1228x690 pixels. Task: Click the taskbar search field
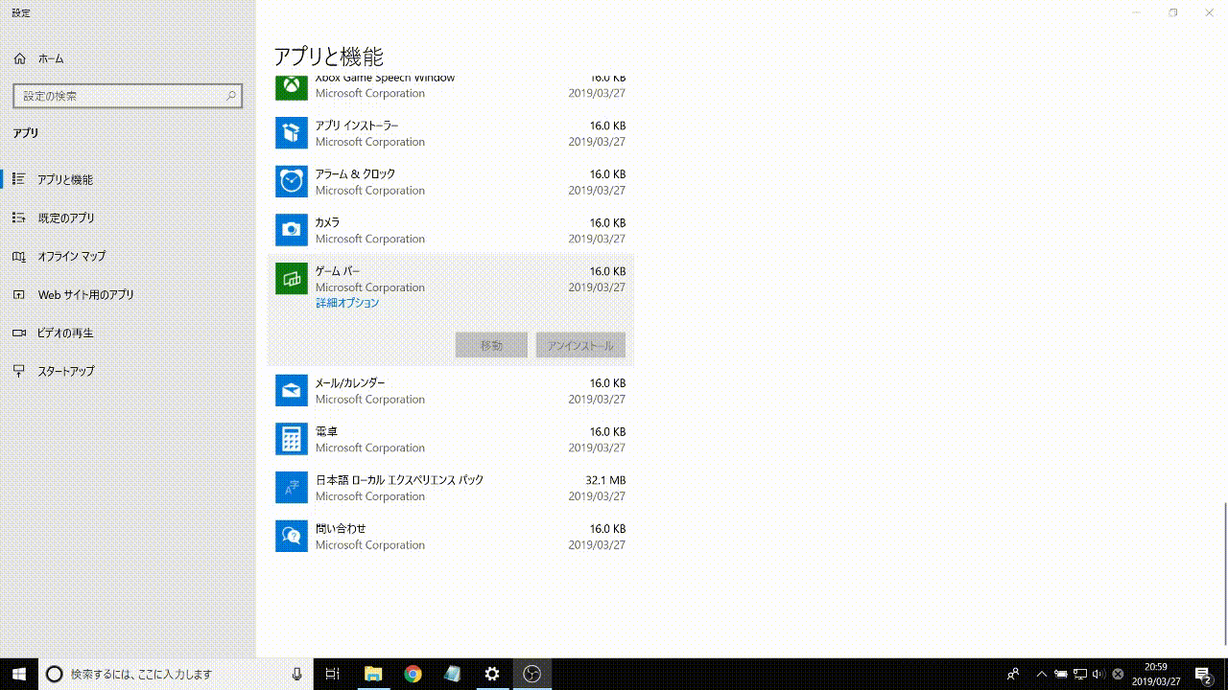pos(176,674)
